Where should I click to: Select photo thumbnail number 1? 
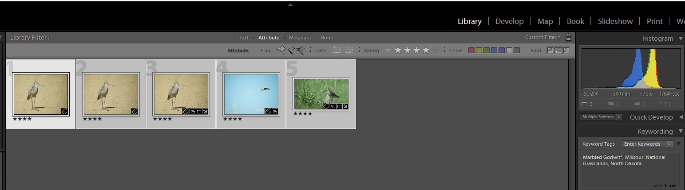41,94
